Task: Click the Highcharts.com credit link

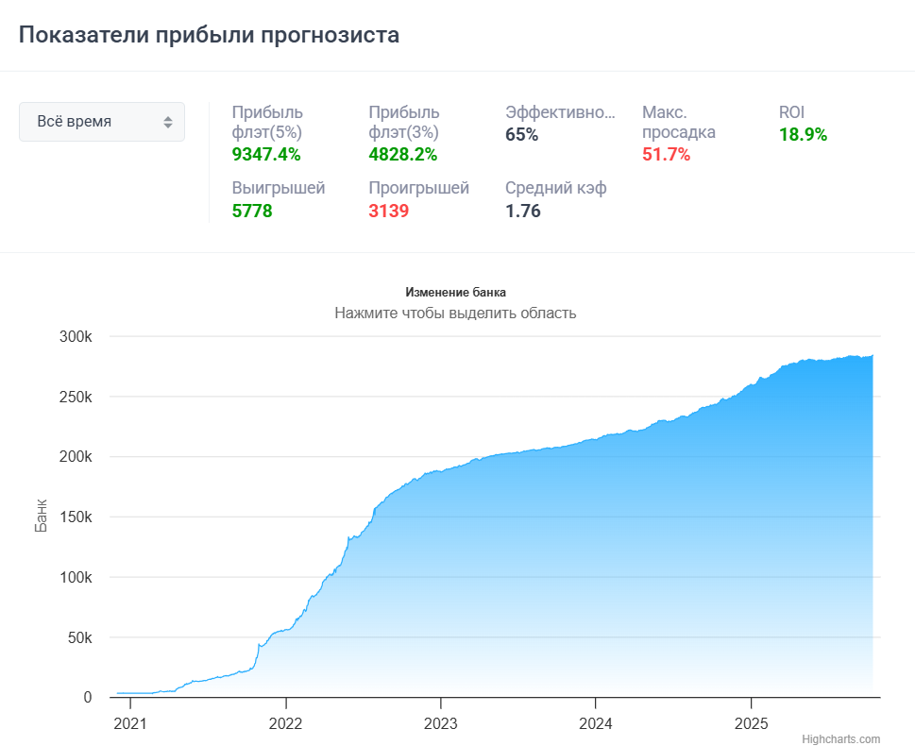Action: [840, 738]
